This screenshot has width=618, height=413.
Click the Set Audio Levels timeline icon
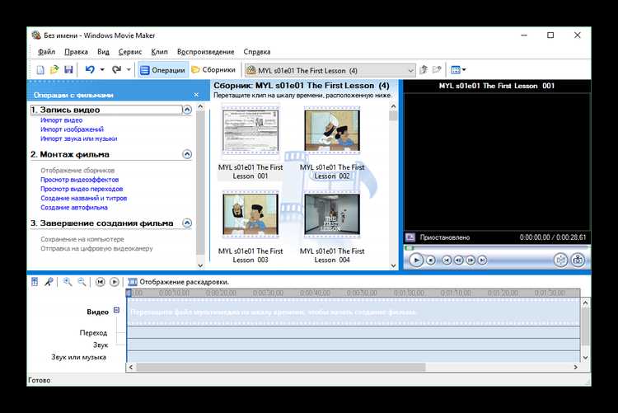[x=35, y=282]
